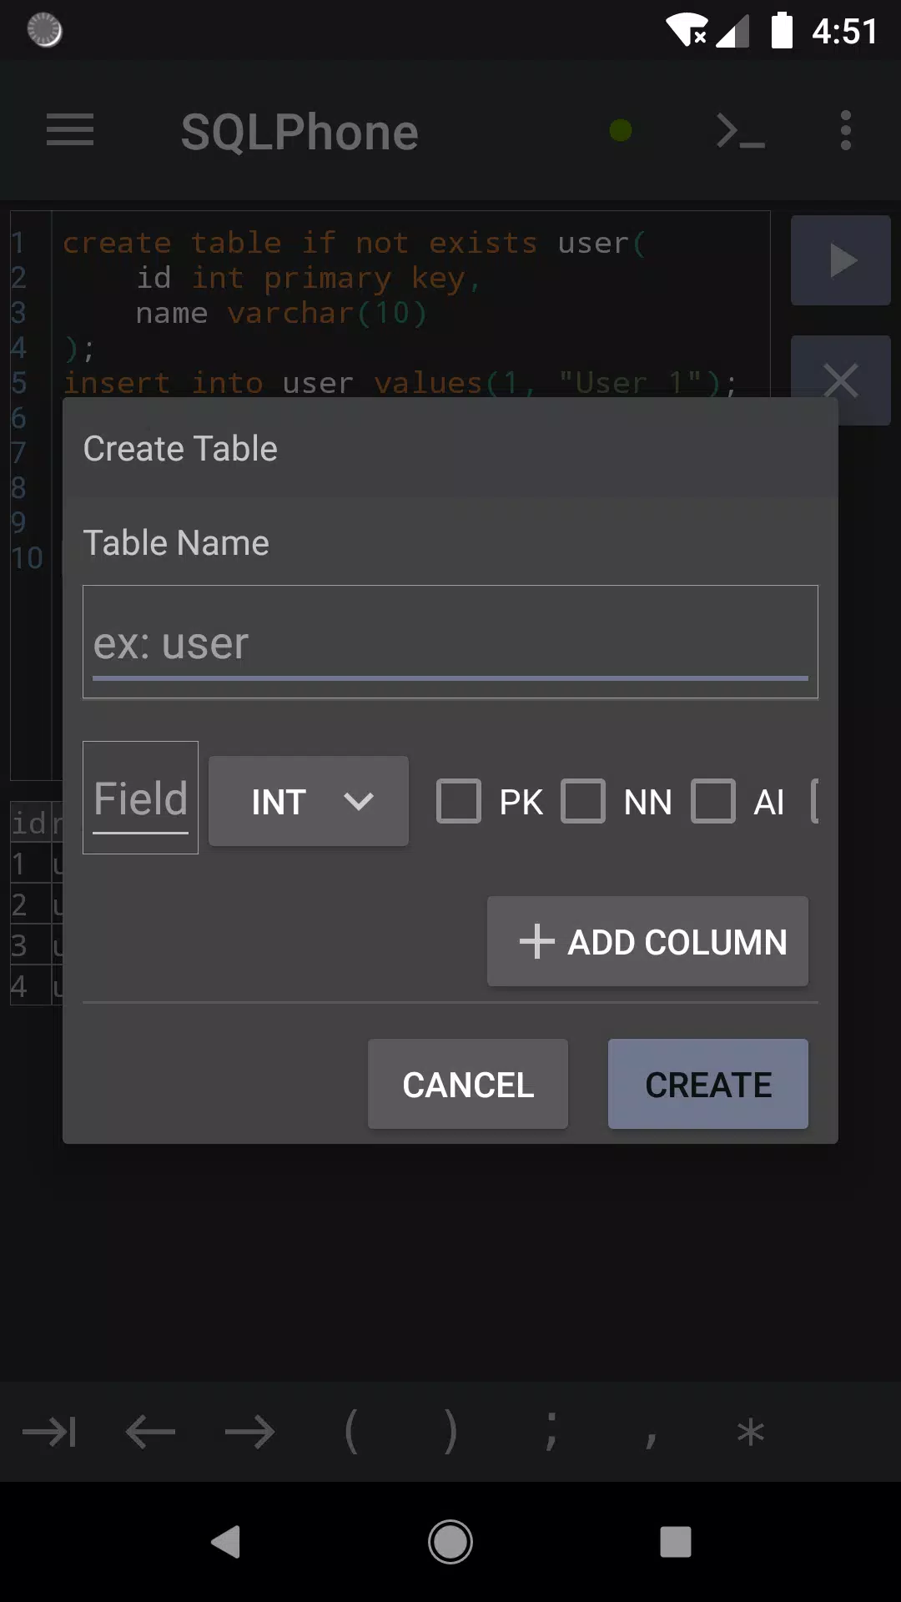Tap the Android recent apps button
Viewport: 901px width, 1602px height.
click(676, 1542)
